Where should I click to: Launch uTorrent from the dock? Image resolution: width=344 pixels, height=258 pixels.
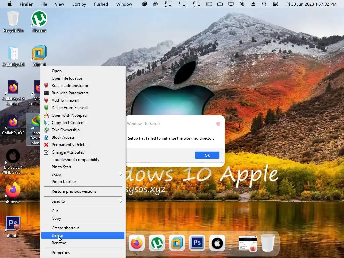tap(157, 243)
